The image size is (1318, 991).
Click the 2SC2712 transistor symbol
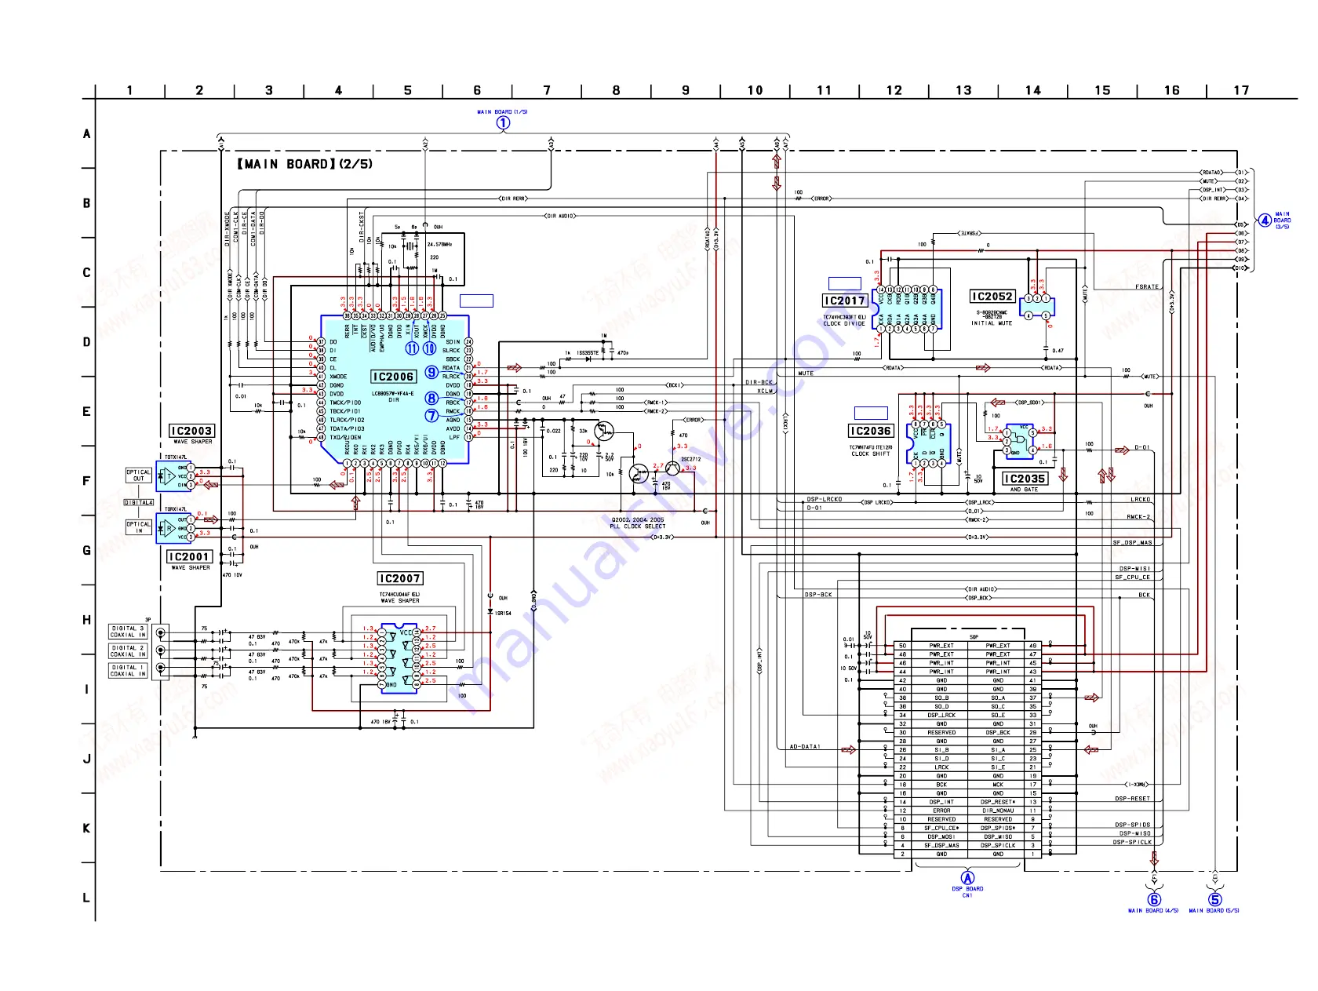[x=672, y=468]
